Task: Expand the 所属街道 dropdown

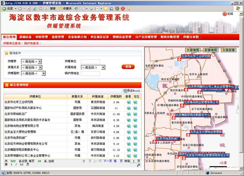Action: point(103,68)
